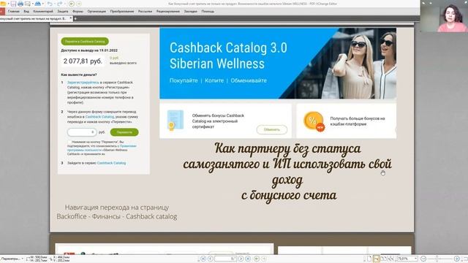Click the page number field

click(225, 259)
